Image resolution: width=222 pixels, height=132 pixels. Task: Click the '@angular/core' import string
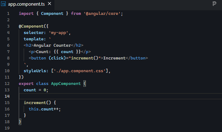(x=103, y=14)
